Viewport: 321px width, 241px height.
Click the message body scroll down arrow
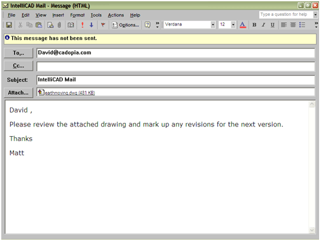[312, 230]
